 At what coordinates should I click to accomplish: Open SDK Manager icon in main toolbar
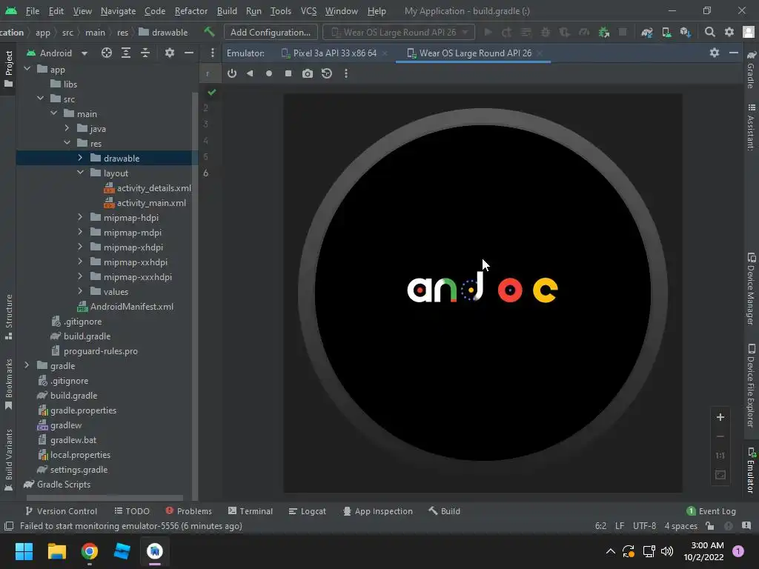tap(686, 33)
